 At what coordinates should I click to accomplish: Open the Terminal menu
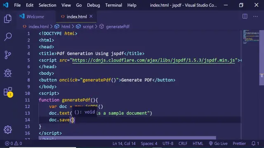(x=114, y=5)
